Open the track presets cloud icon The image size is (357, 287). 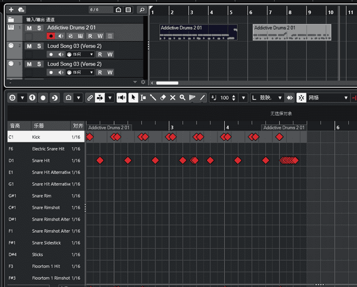[x=21, y=9]
